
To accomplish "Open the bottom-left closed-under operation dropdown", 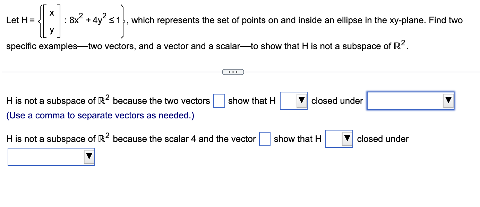I will click(x=51, y=156).
